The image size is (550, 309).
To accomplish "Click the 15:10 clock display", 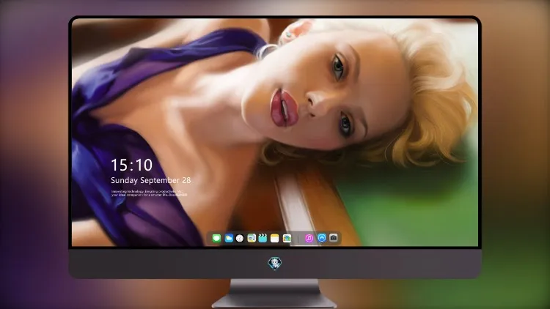I will (x=131, y=165).
